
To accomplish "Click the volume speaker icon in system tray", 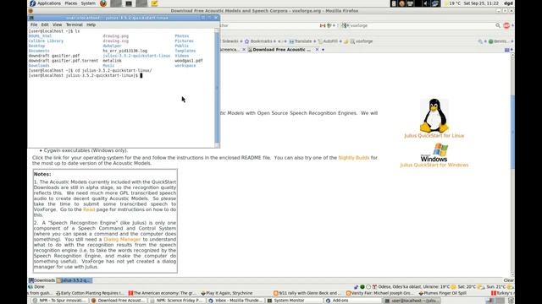I will click(x=425, y=3).
